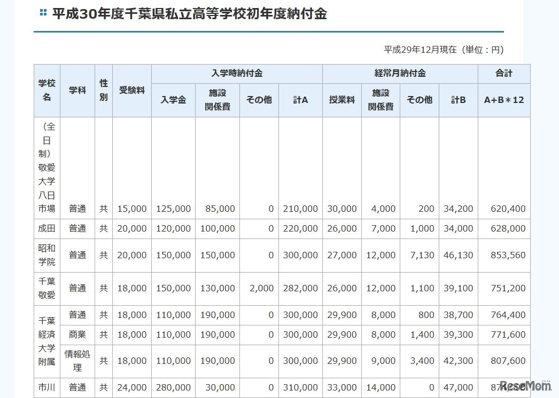Viewport: 559px width, 398px height.
Task: Click the 入学時納付金 group header
Action: pos(237,73)
